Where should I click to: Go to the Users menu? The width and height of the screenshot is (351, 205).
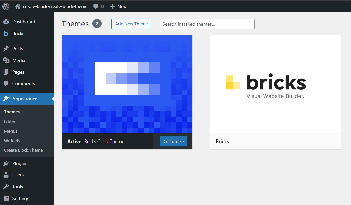[27, 175]
